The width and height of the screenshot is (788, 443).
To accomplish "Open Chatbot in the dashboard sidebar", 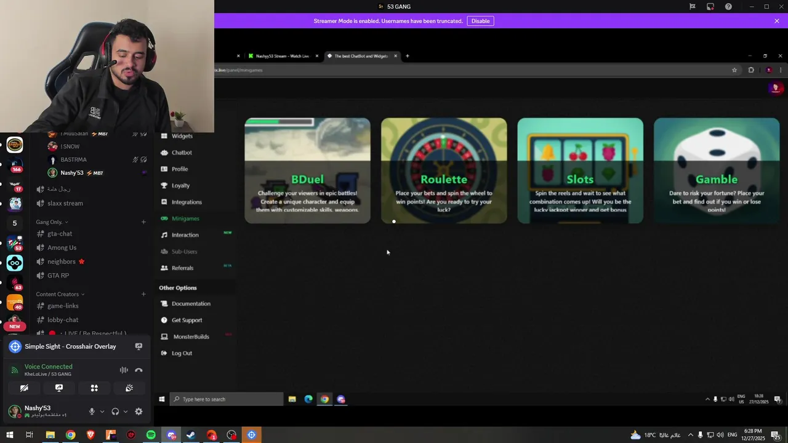I will tap(182, 153).
